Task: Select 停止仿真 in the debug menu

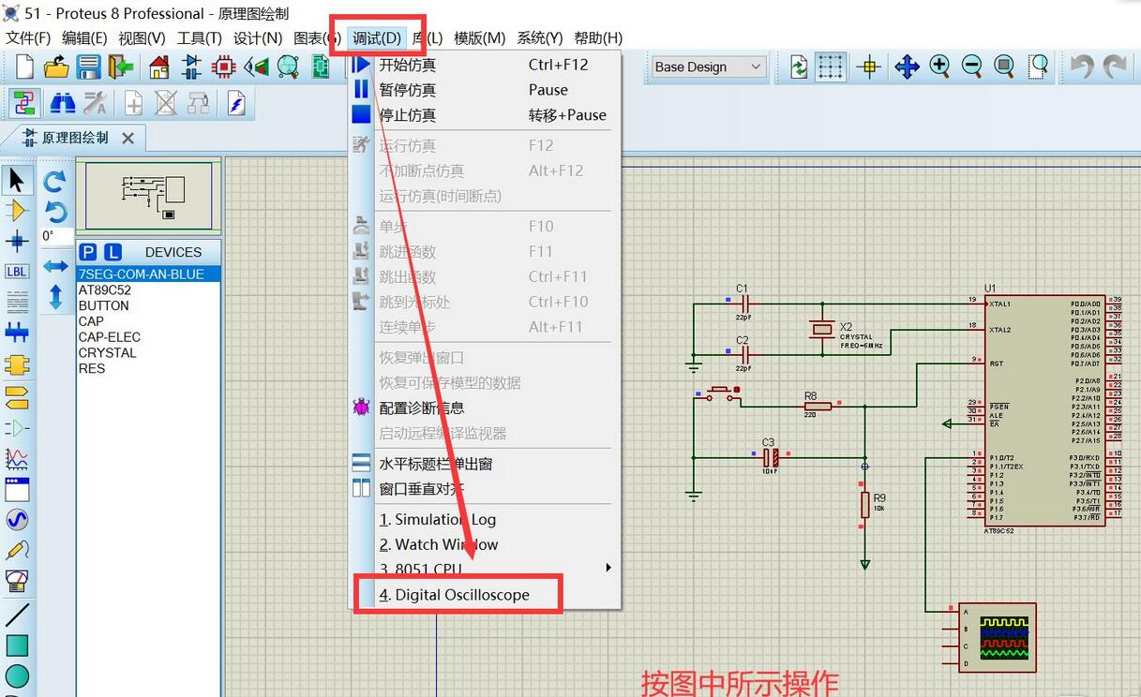Action: point(484,115)
